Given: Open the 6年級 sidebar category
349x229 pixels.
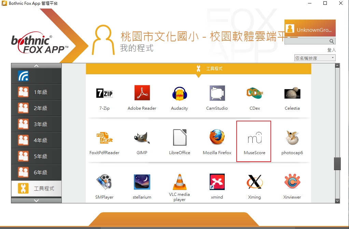Looking at the screenshot, I should pyautogui.click(x=36, y=172).
